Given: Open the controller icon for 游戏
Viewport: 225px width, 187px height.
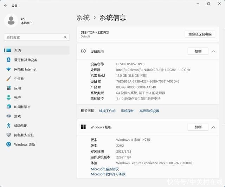Looking at the screenshot, I should tap(8, 116).
